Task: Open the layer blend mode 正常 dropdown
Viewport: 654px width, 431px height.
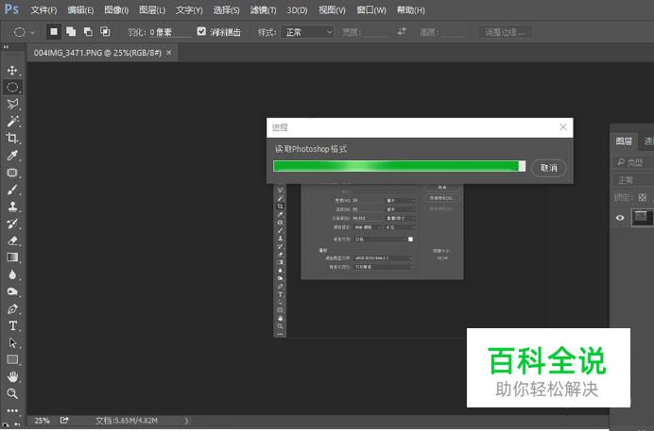Action: click(634, 180)
